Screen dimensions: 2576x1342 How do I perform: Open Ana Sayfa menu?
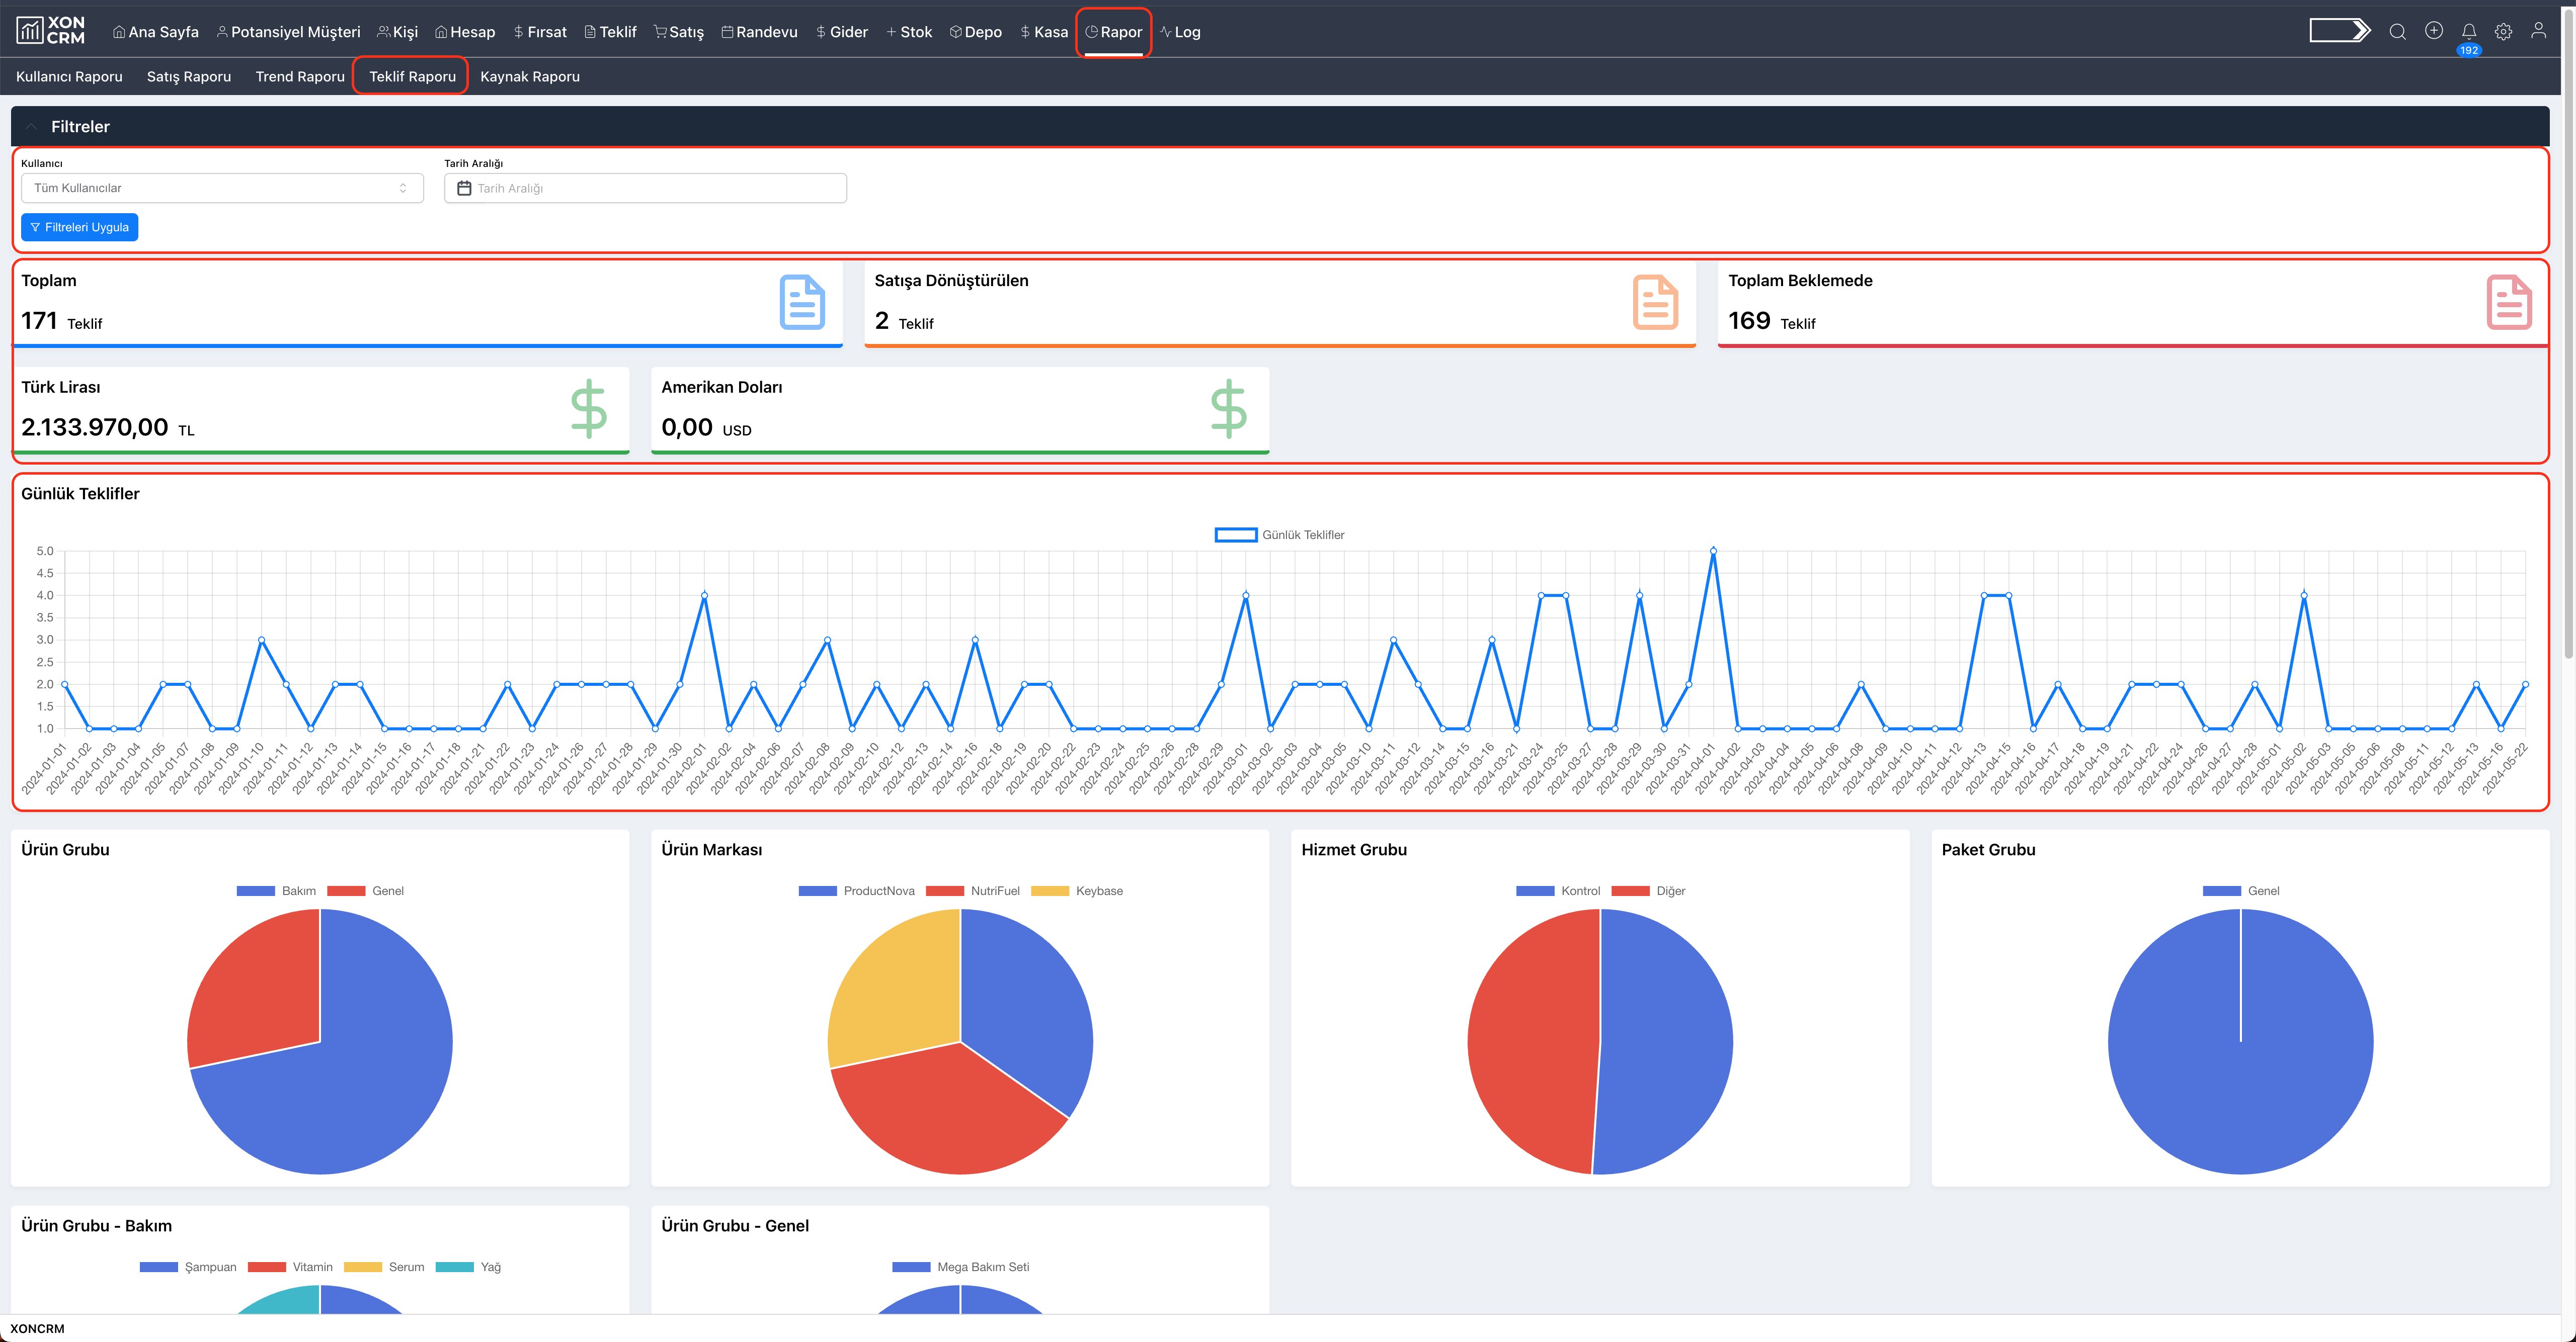[x=155, y=32]
